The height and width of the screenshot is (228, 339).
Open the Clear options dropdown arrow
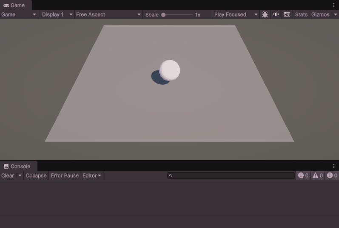click(x=20, y=175)
